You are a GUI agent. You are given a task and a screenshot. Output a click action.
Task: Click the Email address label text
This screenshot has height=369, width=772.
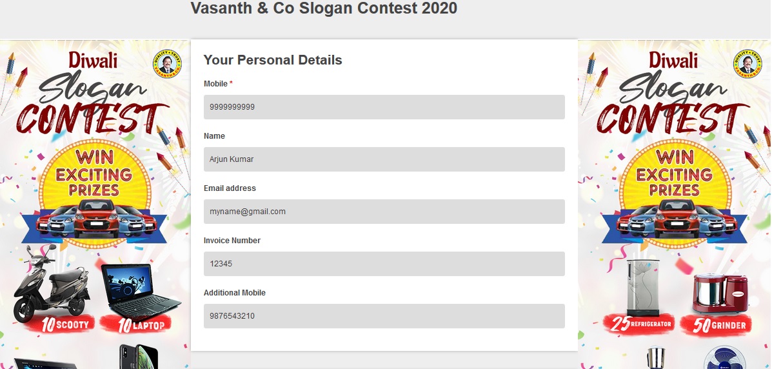click(230, 188)
